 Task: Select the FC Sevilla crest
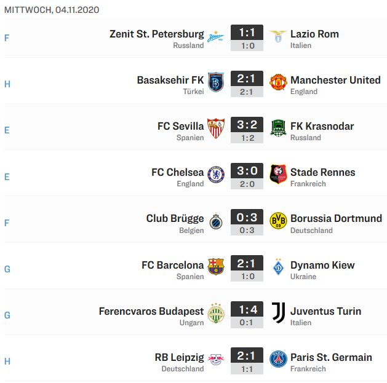point(216,128)
